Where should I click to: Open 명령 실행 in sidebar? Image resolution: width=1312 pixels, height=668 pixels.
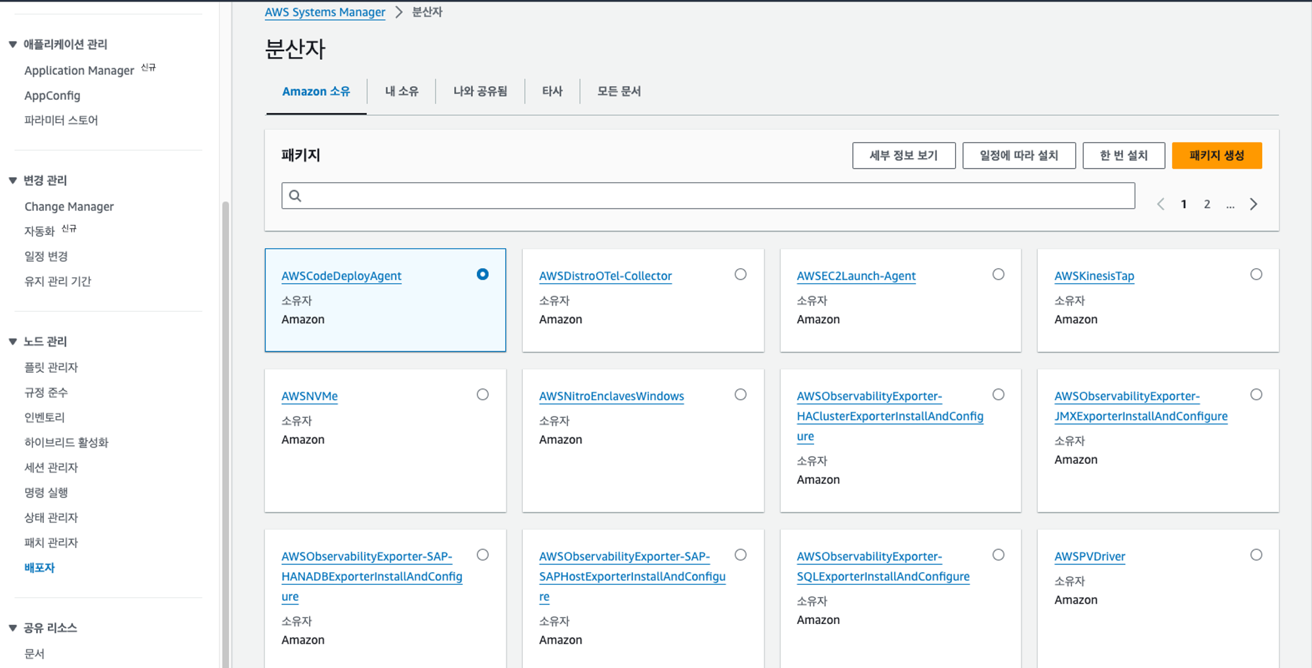tap(46, 492)
